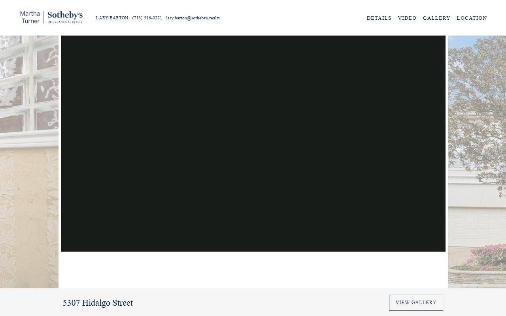Click the dark center slide video area
Screen dimensions: 506x316
[x=253, y=143]
